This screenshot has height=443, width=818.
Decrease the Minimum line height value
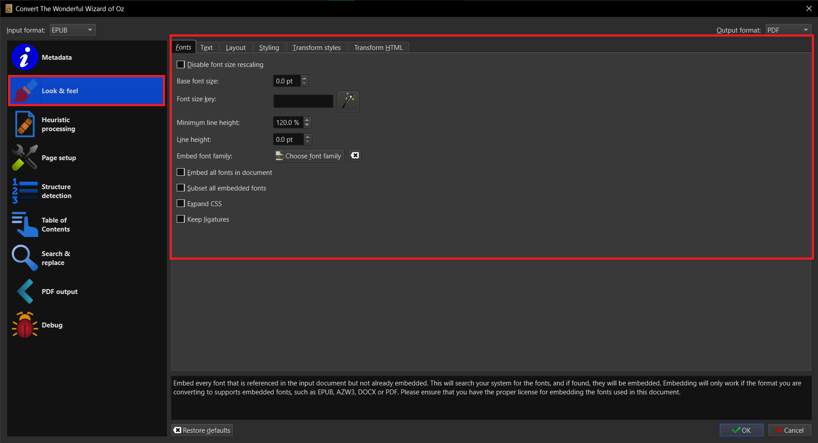point(307,125)
